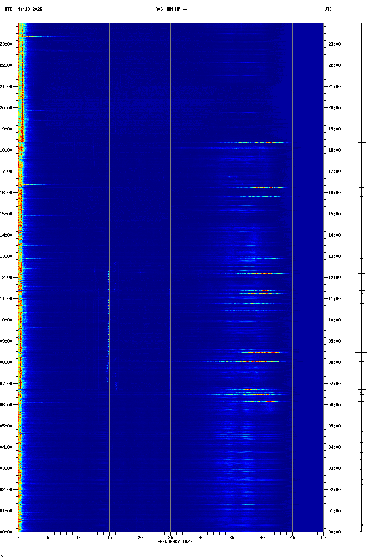Click the largest seismogram spike near 08:30
The image size is (377, 560).
coord(361,352)
